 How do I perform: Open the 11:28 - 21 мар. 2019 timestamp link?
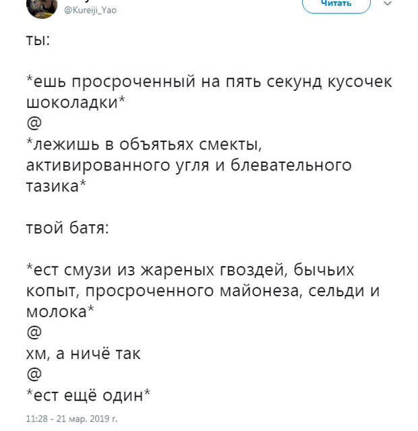coord(71,419)
